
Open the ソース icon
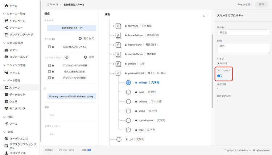(x=7, y=123)
